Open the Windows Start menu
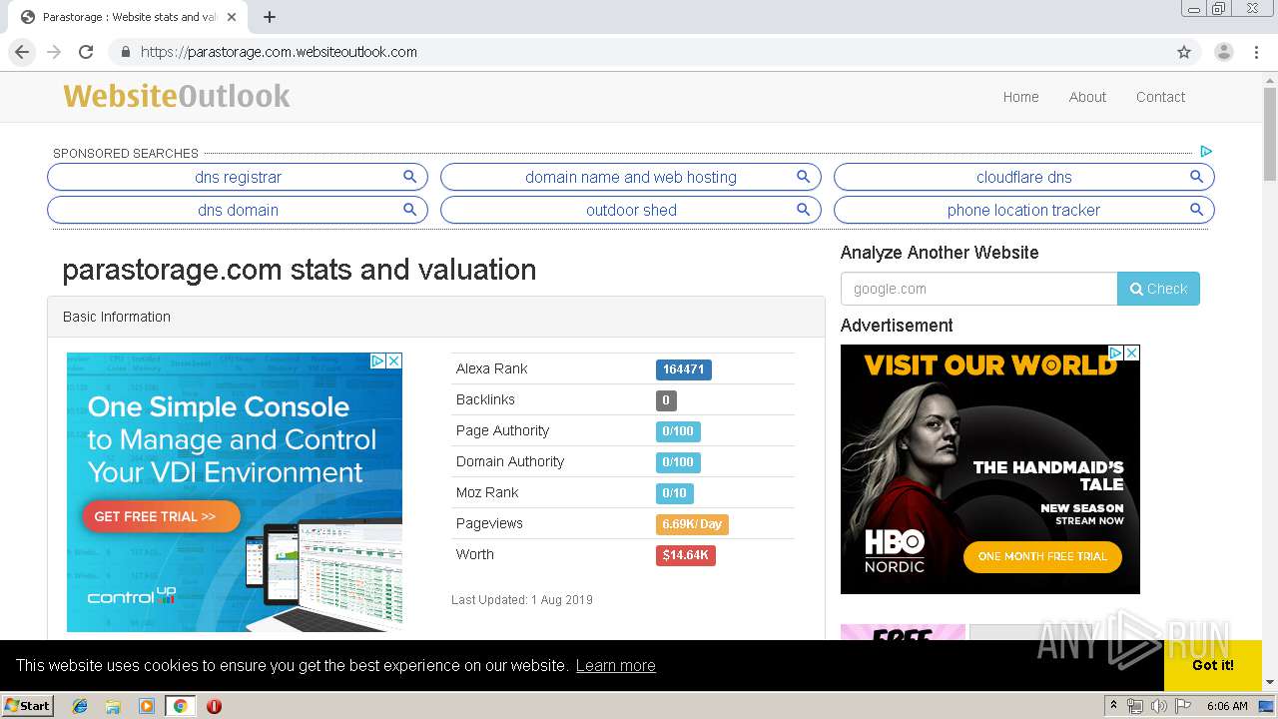 tap(27, 705)
